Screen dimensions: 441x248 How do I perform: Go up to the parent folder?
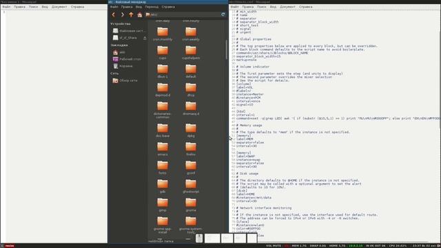[x=131, y=14]
